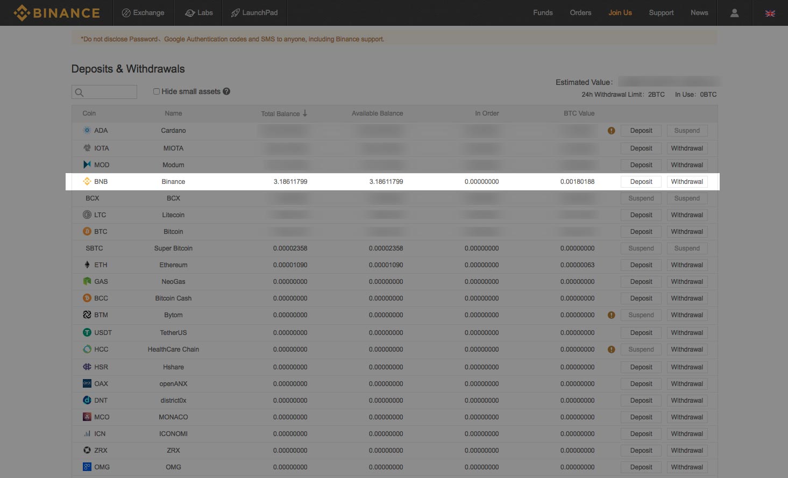Click the ICN coin icon

[x=87, y=433]
